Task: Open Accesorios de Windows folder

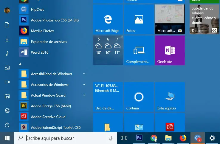Action: [x=52, y=84]
